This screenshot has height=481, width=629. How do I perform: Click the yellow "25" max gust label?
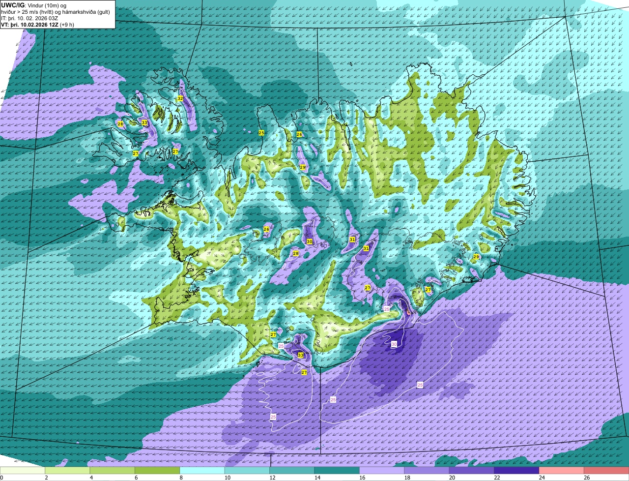pyautogui.click(x=261, y=133)
